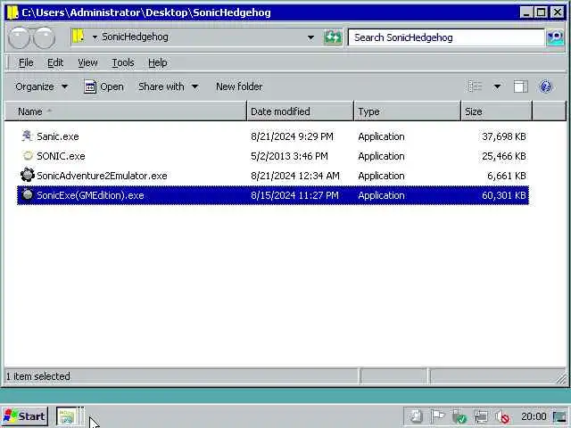Click the Search SonicHedgehog input field

point(446,37)
